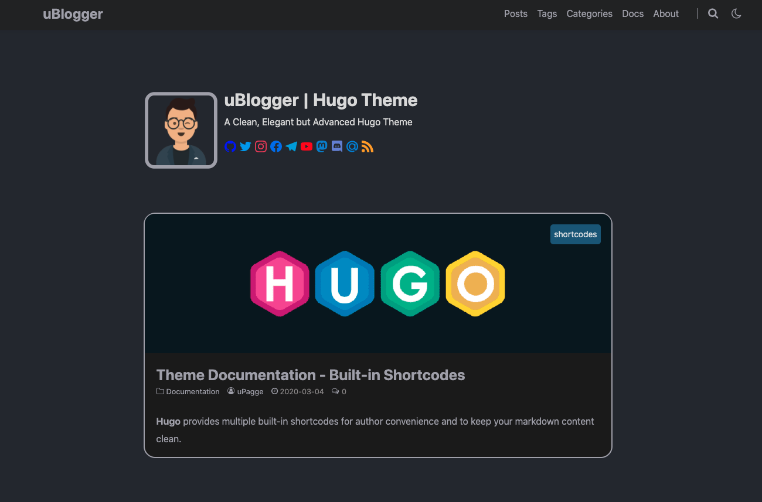Open the Twitter profile icon

246,146
